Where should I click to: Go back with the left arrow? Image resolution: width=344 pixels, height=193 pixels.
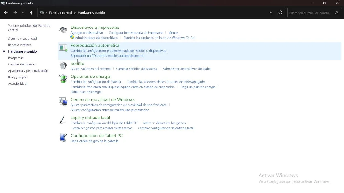[6, 13]
